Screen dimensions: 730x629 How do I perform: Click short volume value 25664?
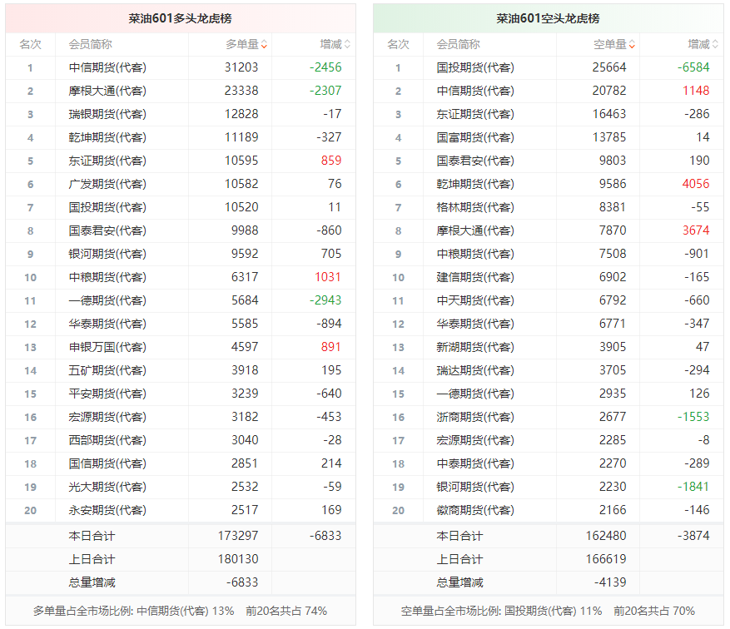pos(609,67)
